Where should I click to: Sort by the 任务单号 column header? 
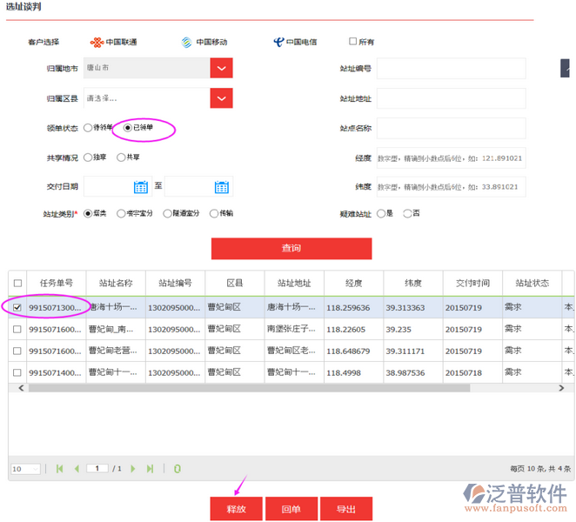tap(57, 283)
